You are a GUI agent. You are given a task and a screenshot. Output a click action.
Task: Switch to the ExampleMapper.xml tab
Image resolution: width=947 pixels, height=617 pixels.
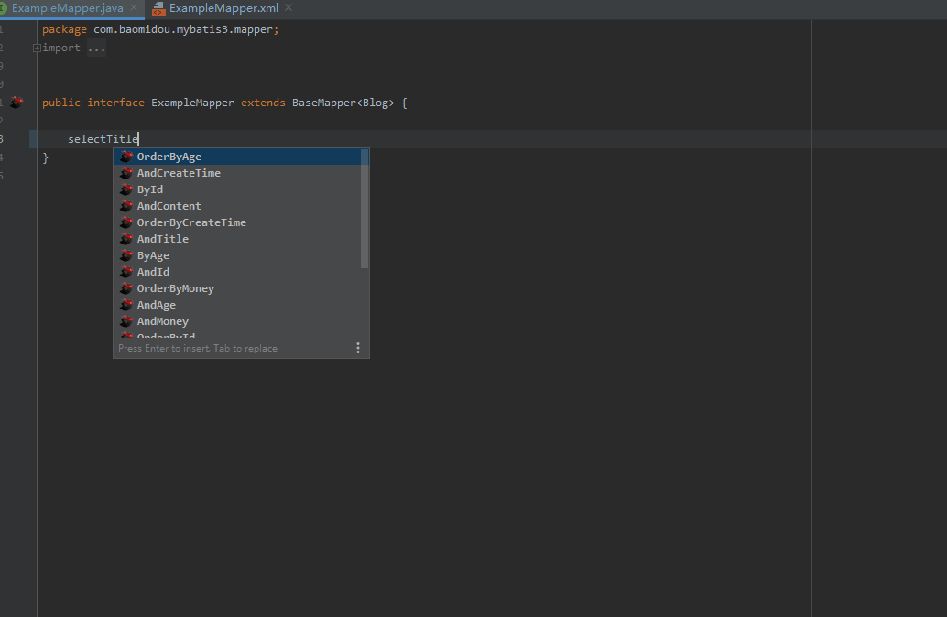223,8
